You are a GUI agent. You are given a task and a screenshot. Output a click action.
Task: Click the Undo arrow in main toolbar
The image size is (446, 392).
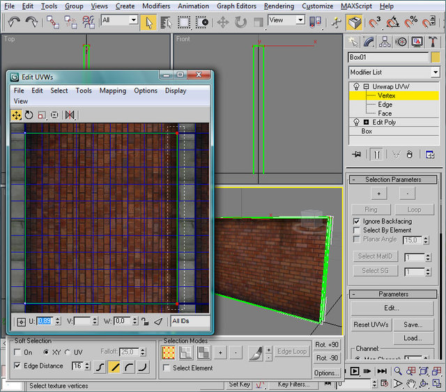pyautogui.click(x=14, y=22)
